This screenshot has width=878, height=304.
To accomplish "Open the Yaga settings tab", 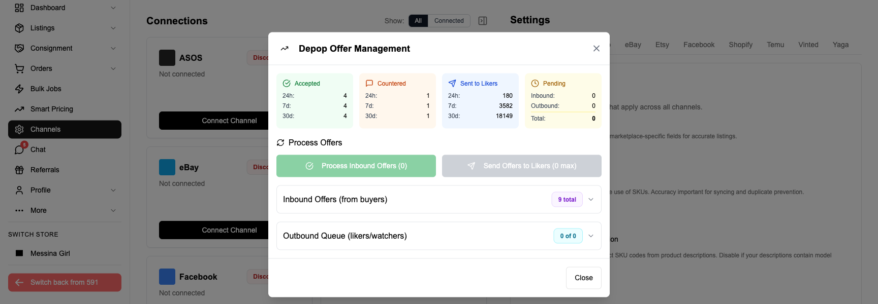I will click(x=841, y=45).
